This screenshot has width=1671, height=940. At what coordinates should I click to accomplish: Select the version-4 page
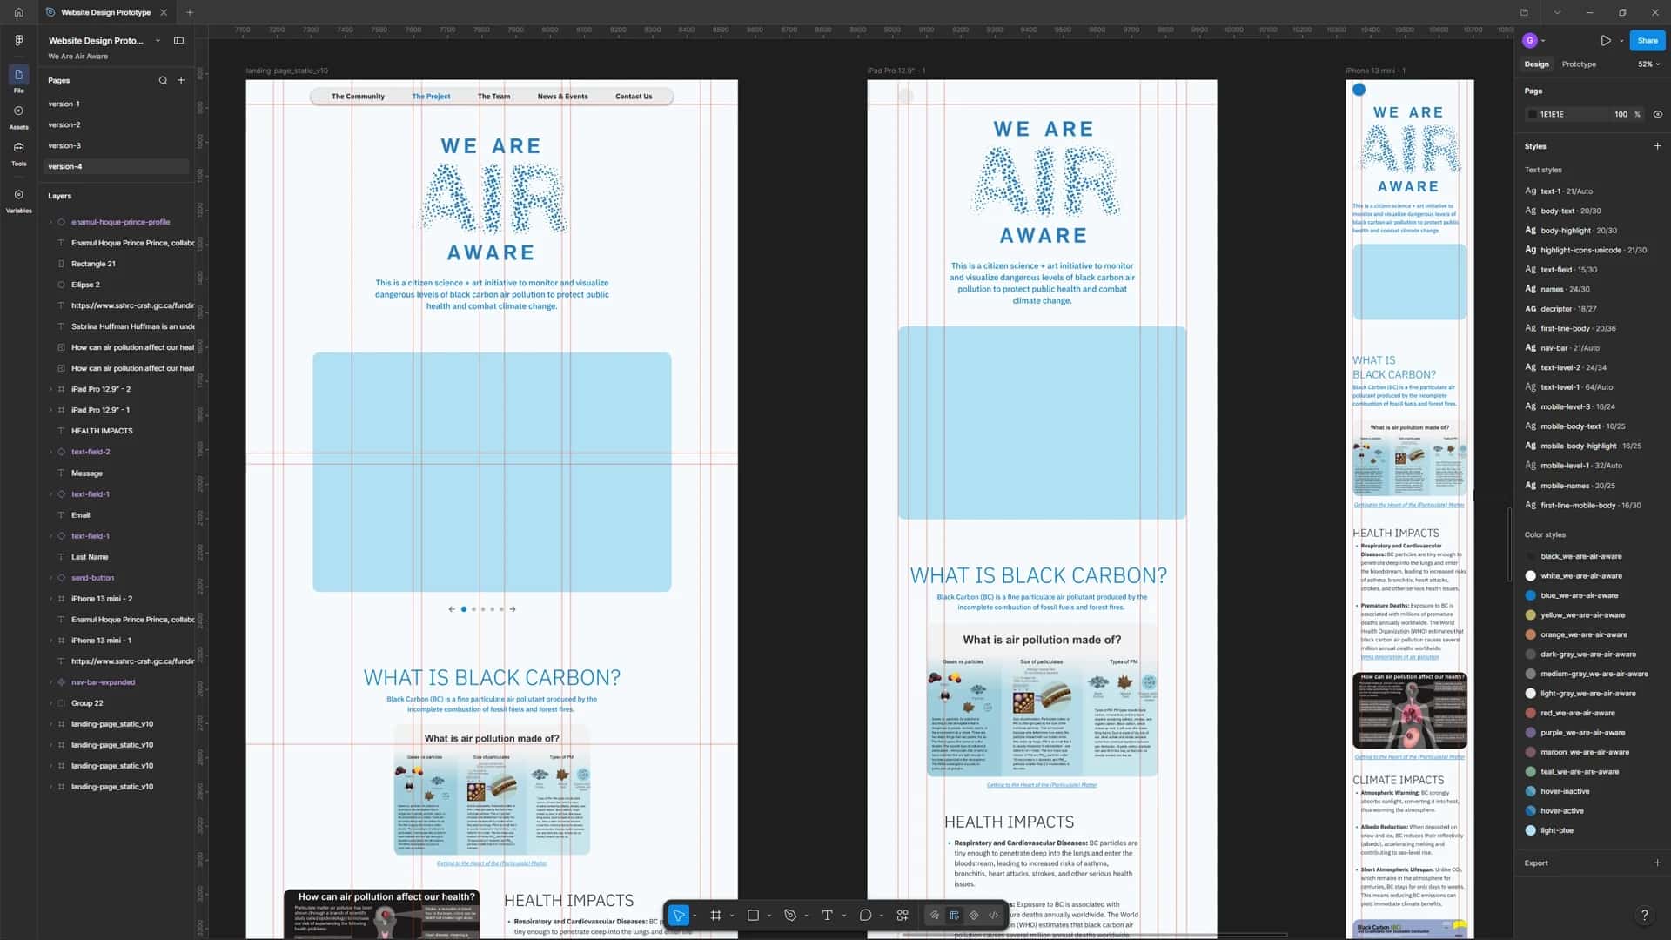(x=116, y=166)
